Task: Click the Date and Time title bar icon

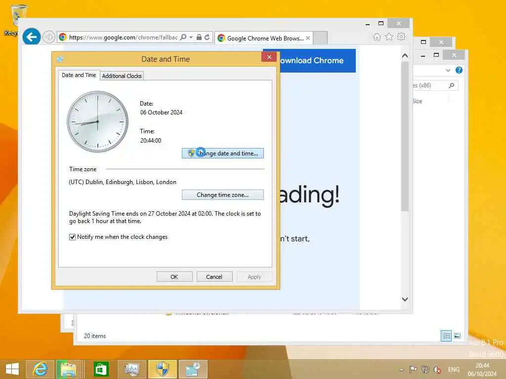Action: click(60, 59)
